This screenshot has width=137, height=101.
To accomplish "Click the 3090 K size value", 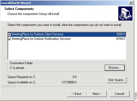I will (x=121, y=34).
